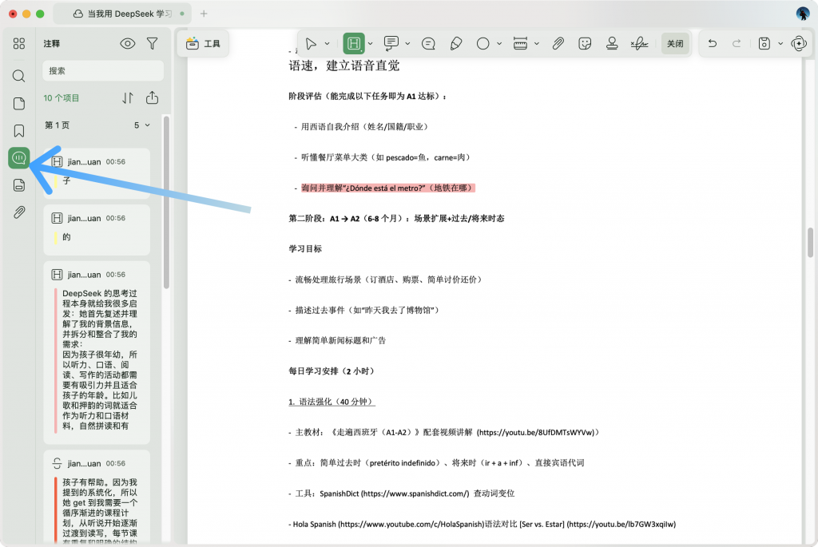Click the highlighted ¿Dónde está el metro? text
Image resolution: width=818 pixels, height=547 pixels.
388,188
